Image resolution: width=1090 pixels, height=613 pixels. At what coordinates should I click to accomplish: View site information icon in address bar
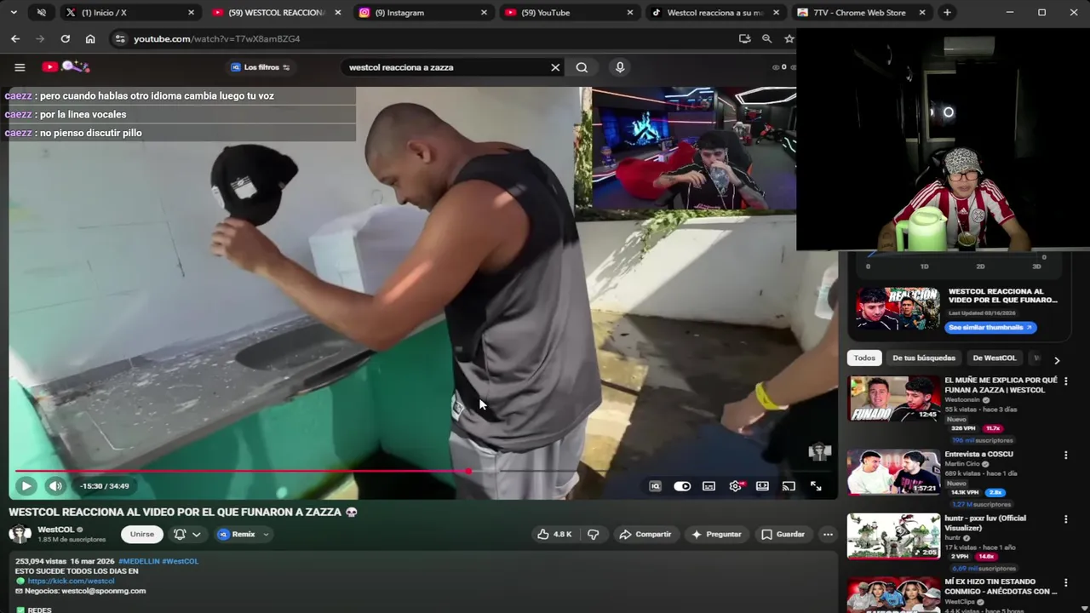120,38
